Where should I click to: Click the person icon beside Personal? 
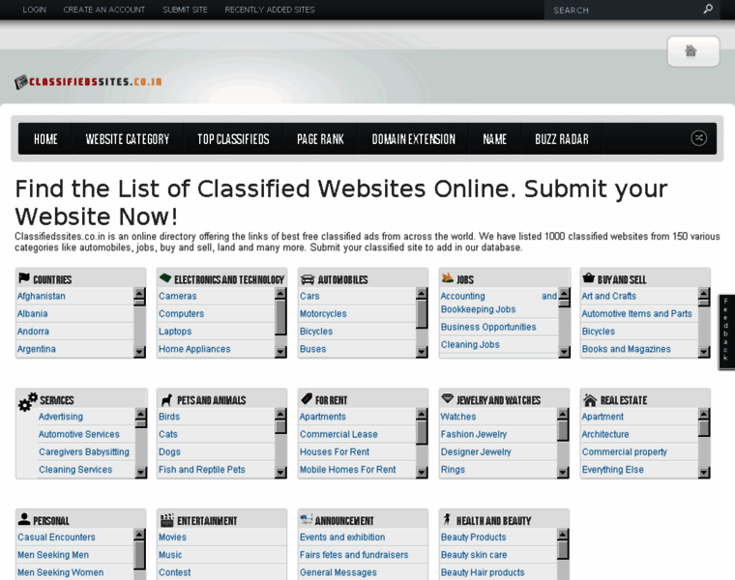24,519
